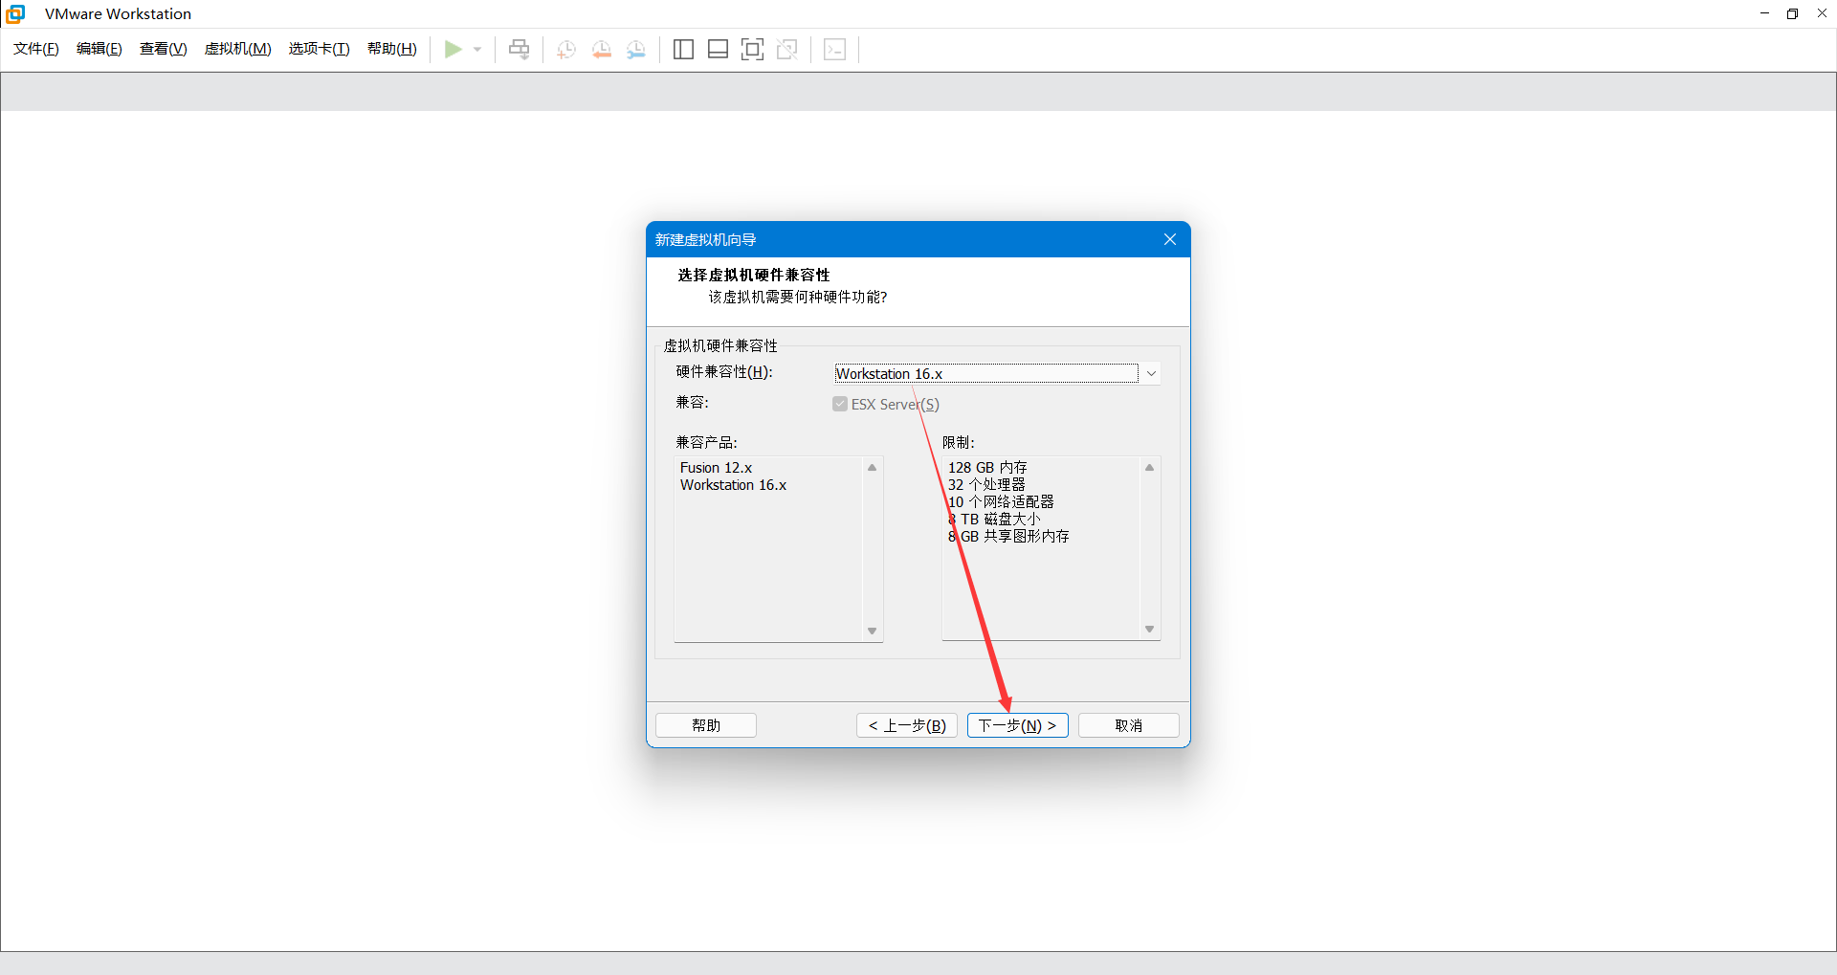Open the 文件(F) menu

[36, 49]
